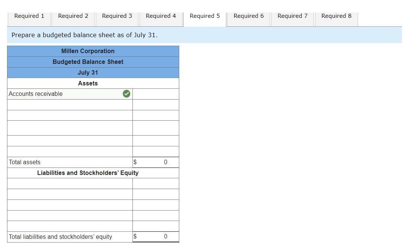This screenshot has height=247, width=403.
Task: Click the Millen Corporation header row
Action: (x=88, y=51)
